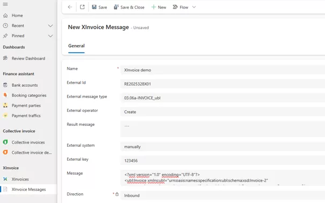Screen dimensions: 325x203
Task: Click the Pinned pin icon
Action: [5, 36]
